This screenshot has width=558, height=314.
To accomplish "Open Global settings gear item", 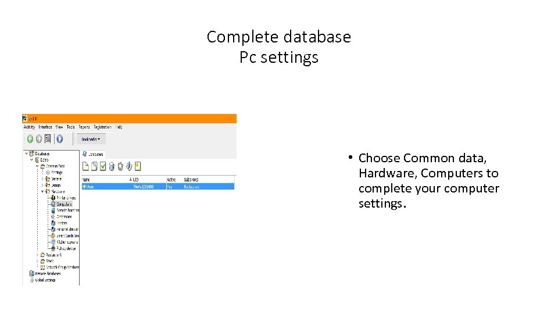I will (x=45, y=280).
